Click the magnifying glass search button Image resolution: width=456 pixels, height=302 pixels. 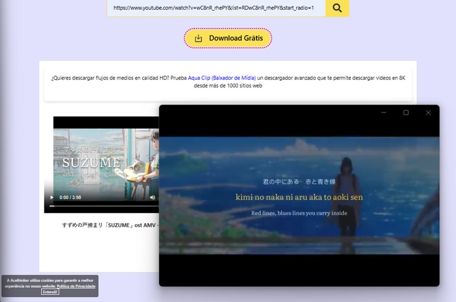click(337, 8)
